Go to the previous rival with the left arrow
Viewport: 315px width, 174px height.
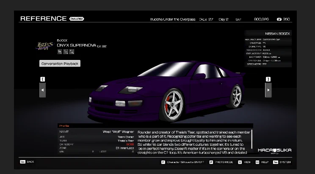42,90
